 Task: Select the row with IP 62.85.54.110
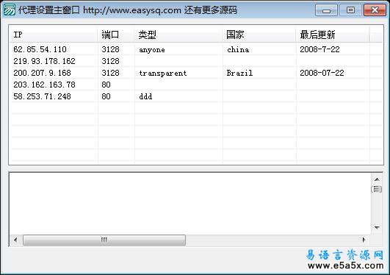(196, 49)
